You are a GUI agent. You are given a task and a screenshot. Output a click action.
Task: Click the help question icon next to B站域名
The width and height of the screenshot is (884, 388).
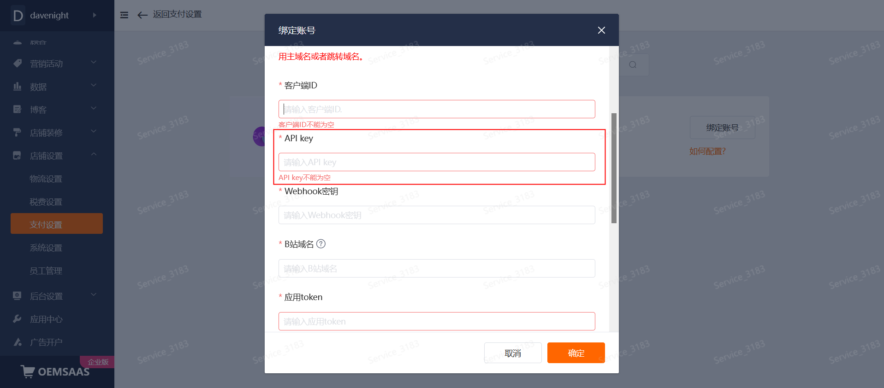click(321, 244)
